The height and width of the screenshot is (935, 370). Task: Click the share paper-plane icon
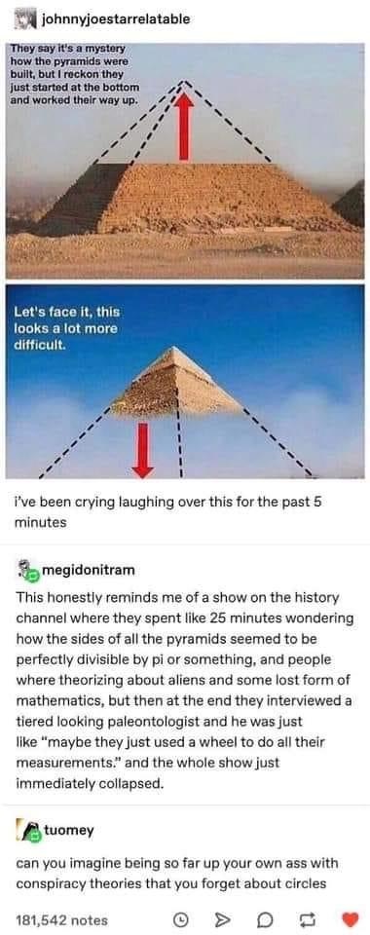(x=223, y=918)
